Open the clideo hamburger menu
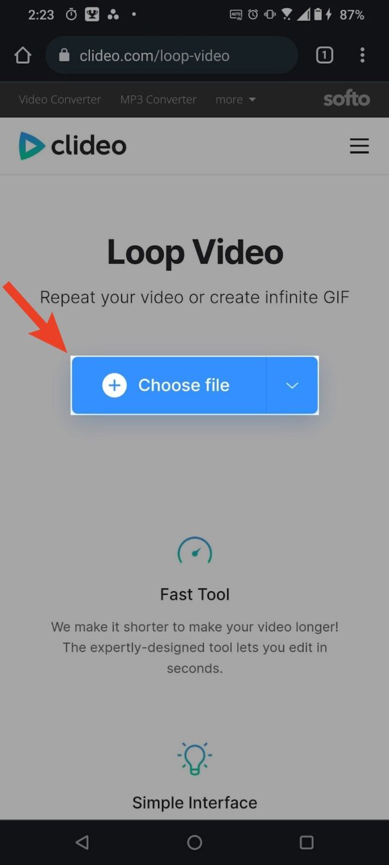The image size is (389, 865). (359, 146)
